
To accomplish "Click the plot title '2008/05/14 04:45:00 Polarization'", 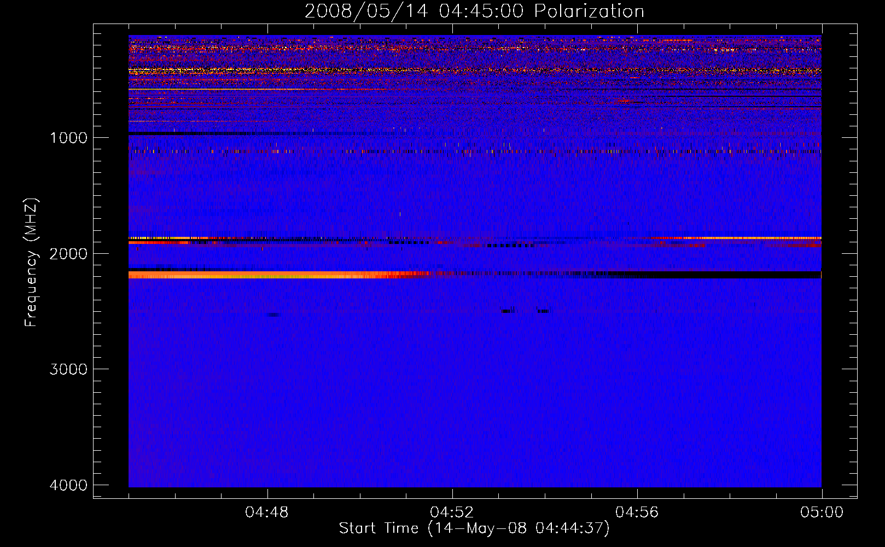I will [x=474, y=11].
